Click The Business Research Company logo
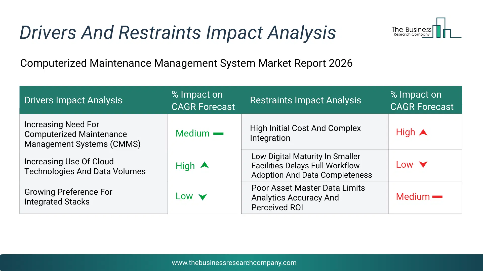The image size is (483, 271). [426, 28]
